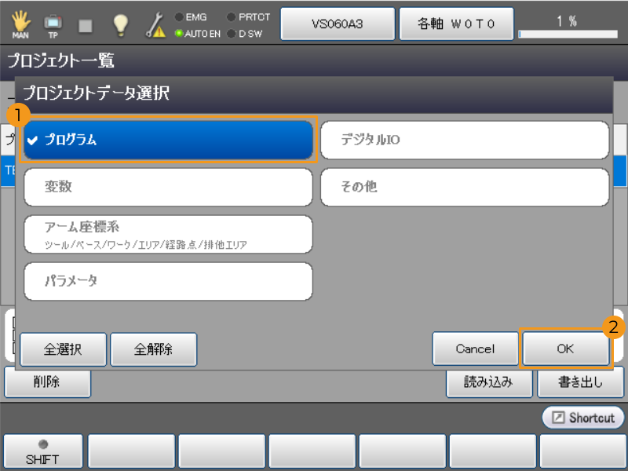Click the wrench warning icon

pos(155,25)
